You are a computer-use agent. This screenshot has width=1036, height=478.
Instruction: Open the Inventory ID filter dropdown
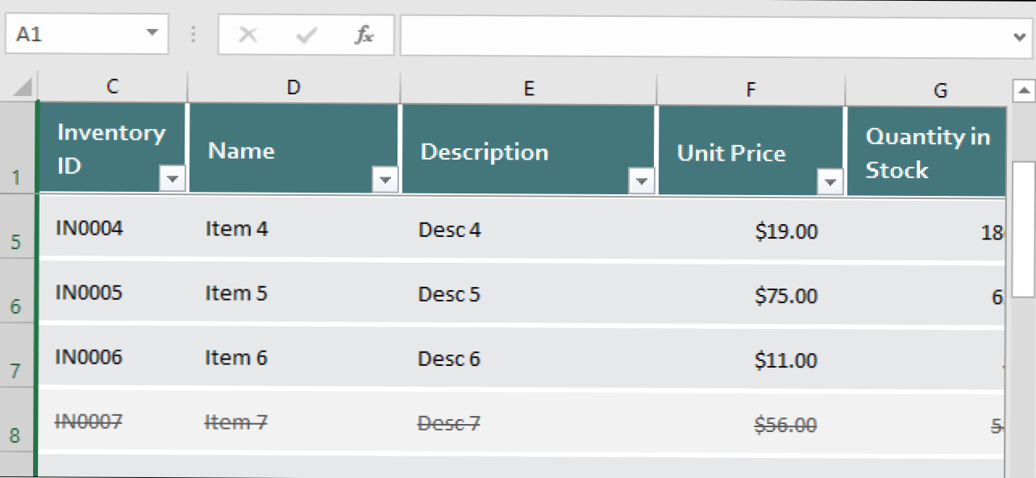click(173, 179)
